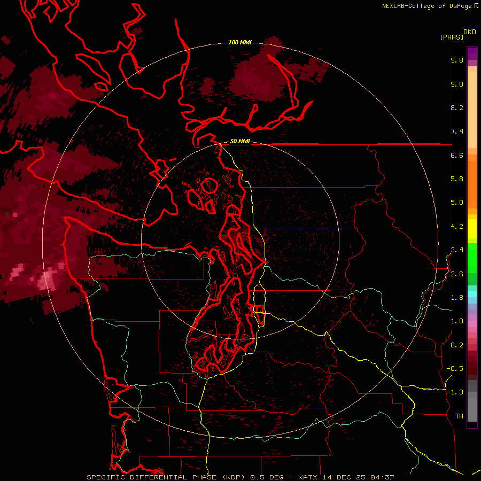Select the 5.8 scale value

tap(457, 179)
